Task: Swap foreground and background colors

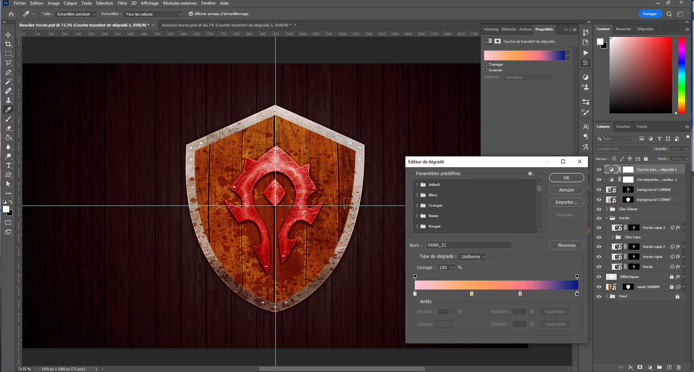Action: click(11, 202)
